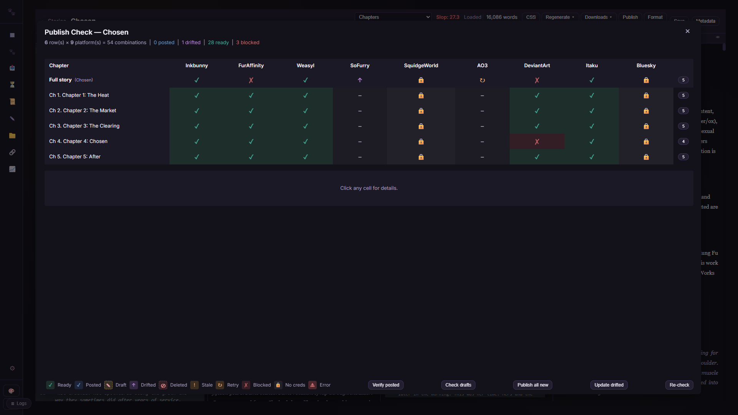Click the Re-check button
738x415 pixels.
point(679,385)
